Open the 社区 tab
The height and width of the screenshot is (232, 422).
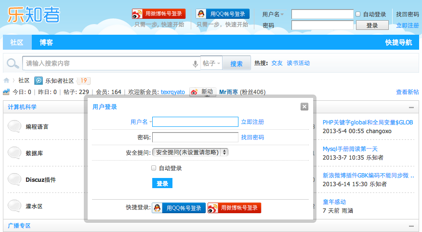(x=17, y=42)
